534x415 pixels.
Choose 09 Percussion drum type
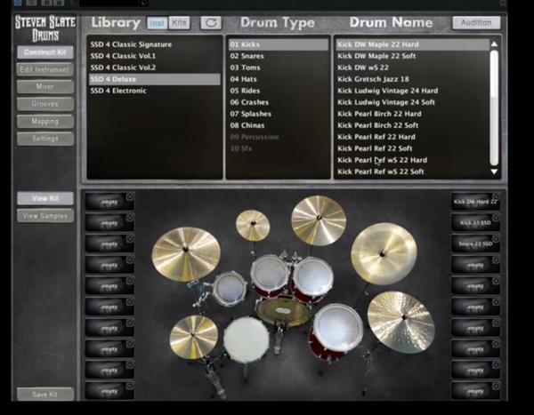point(279,137)
